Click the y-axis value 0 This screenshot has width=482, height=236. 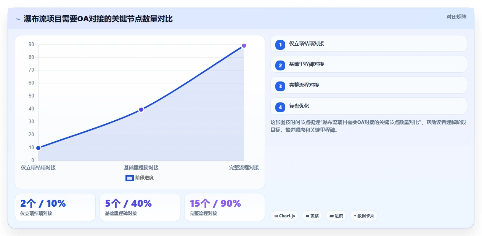(x=33, y=160)
